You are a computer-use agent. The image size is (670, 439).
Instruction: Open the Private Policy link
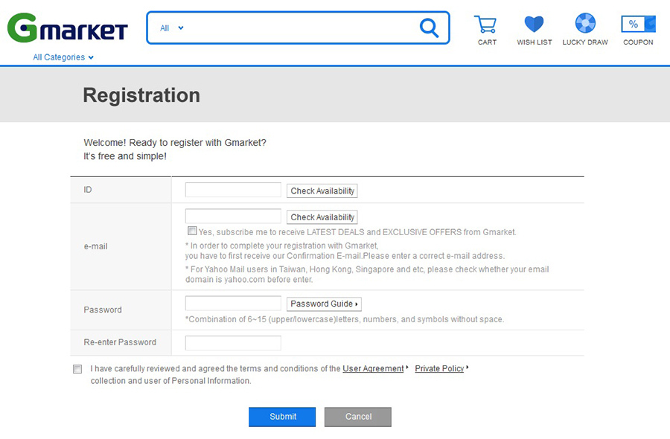(439, 368)
